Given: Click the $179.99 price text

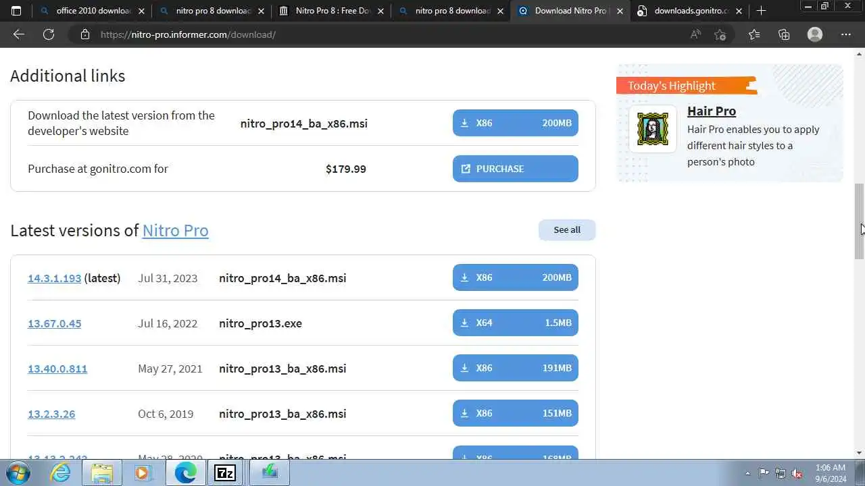Looking at the screenshot, I should pyautogui.click(x=346, y=169).
